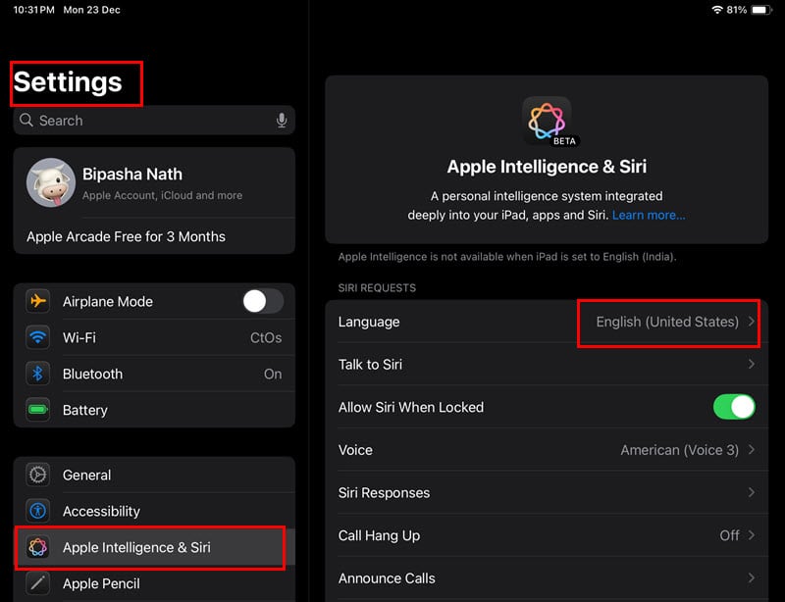This screenshot has width=785, height=602.
Task: Click the Airplane Mode icon
Action: (x=38, y=301)
